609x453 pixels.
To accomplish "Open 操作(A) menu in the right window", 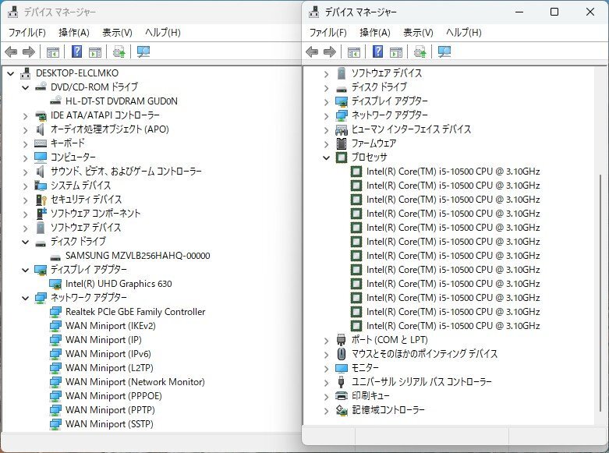I will 374,32.
